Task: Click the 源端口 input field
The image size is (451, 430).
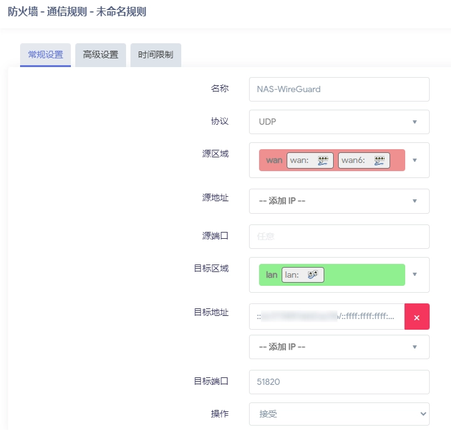Action: (339, 236)
